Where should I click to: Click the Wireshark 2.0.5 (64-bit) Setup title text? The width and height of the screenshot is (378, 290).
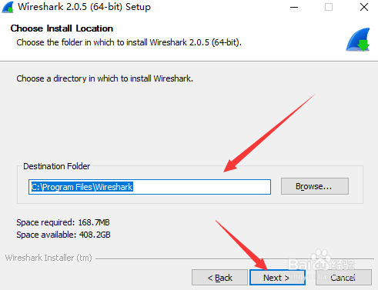point(84,7)
